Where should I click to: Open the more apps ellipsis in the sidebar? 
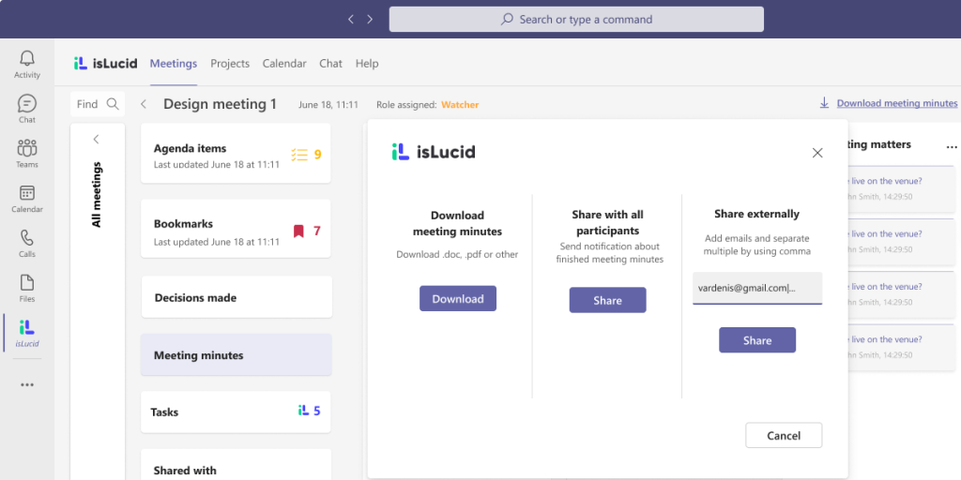click(x=27, y=385)
